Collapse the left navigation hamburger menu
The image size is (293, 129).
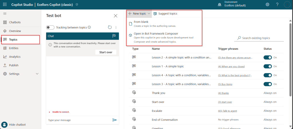(5, 14)
